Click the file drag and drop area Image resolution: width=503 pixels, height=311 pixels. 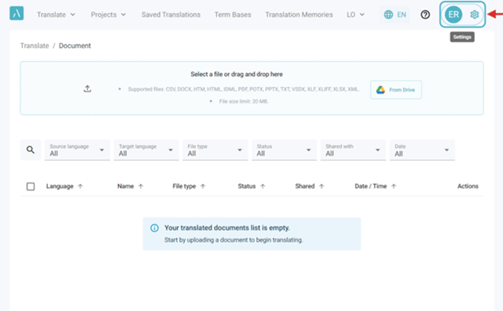click(251, 88)
